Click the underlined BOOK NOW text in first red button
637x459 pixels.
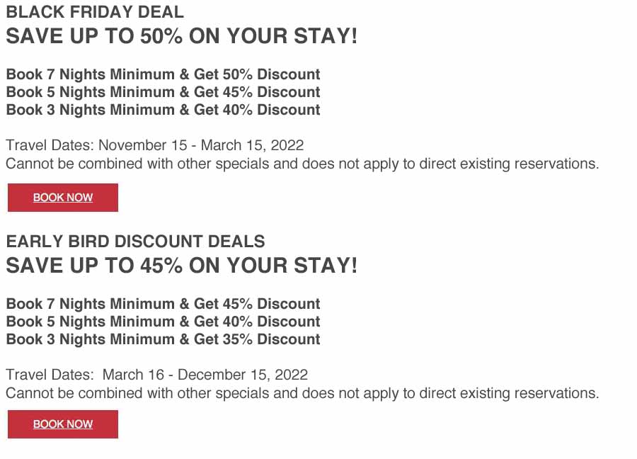click(x=63, y=198)
